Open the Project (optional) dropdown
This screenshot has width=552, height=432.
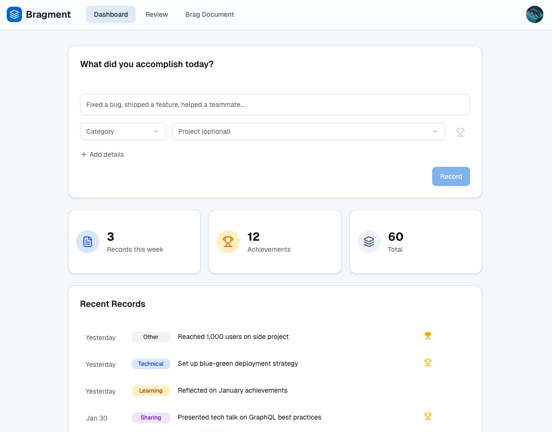(x=309, y=131)
